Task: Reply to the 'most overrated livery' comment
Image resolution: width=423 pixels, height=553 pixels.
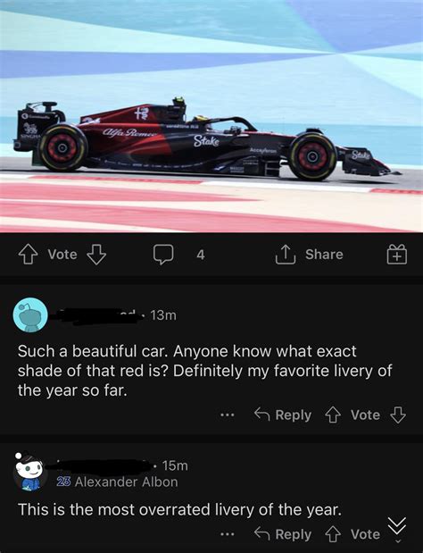Action: click(283, 534)
